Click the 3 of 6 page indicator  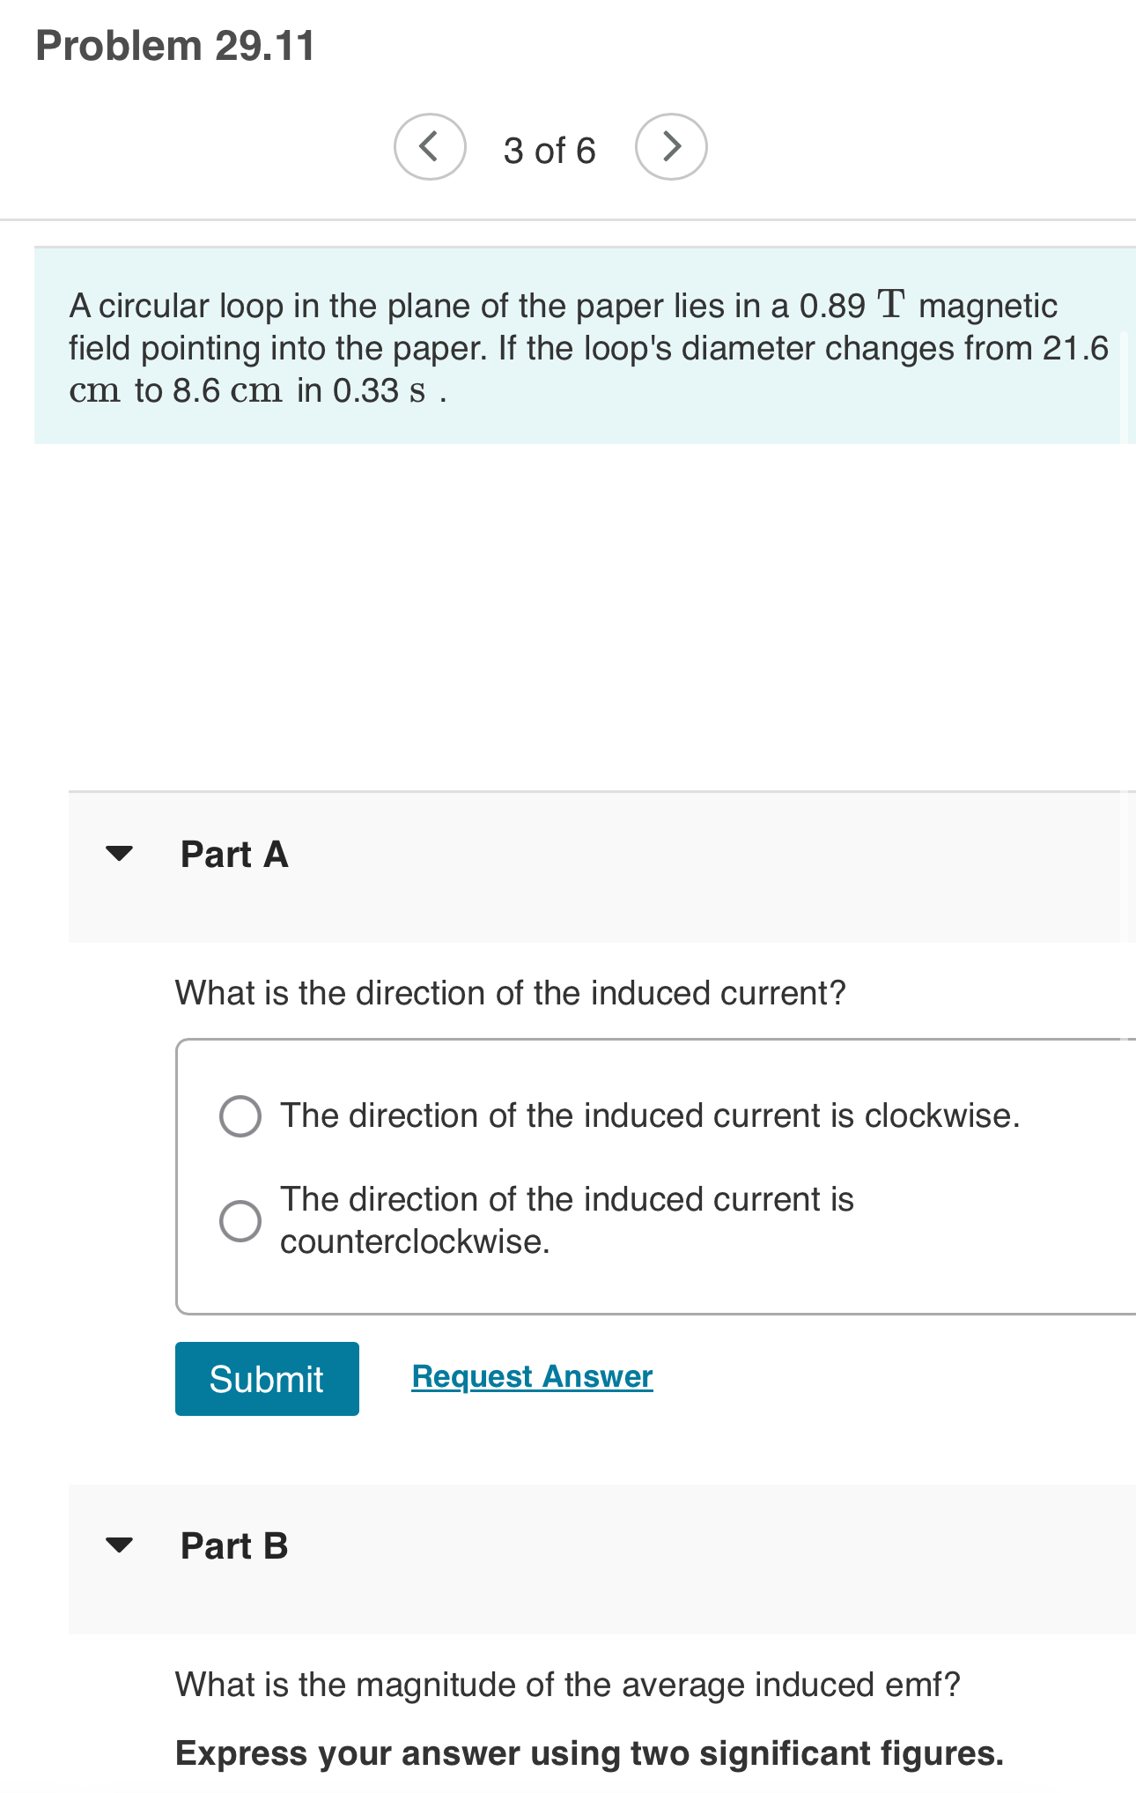pos(548,148)
